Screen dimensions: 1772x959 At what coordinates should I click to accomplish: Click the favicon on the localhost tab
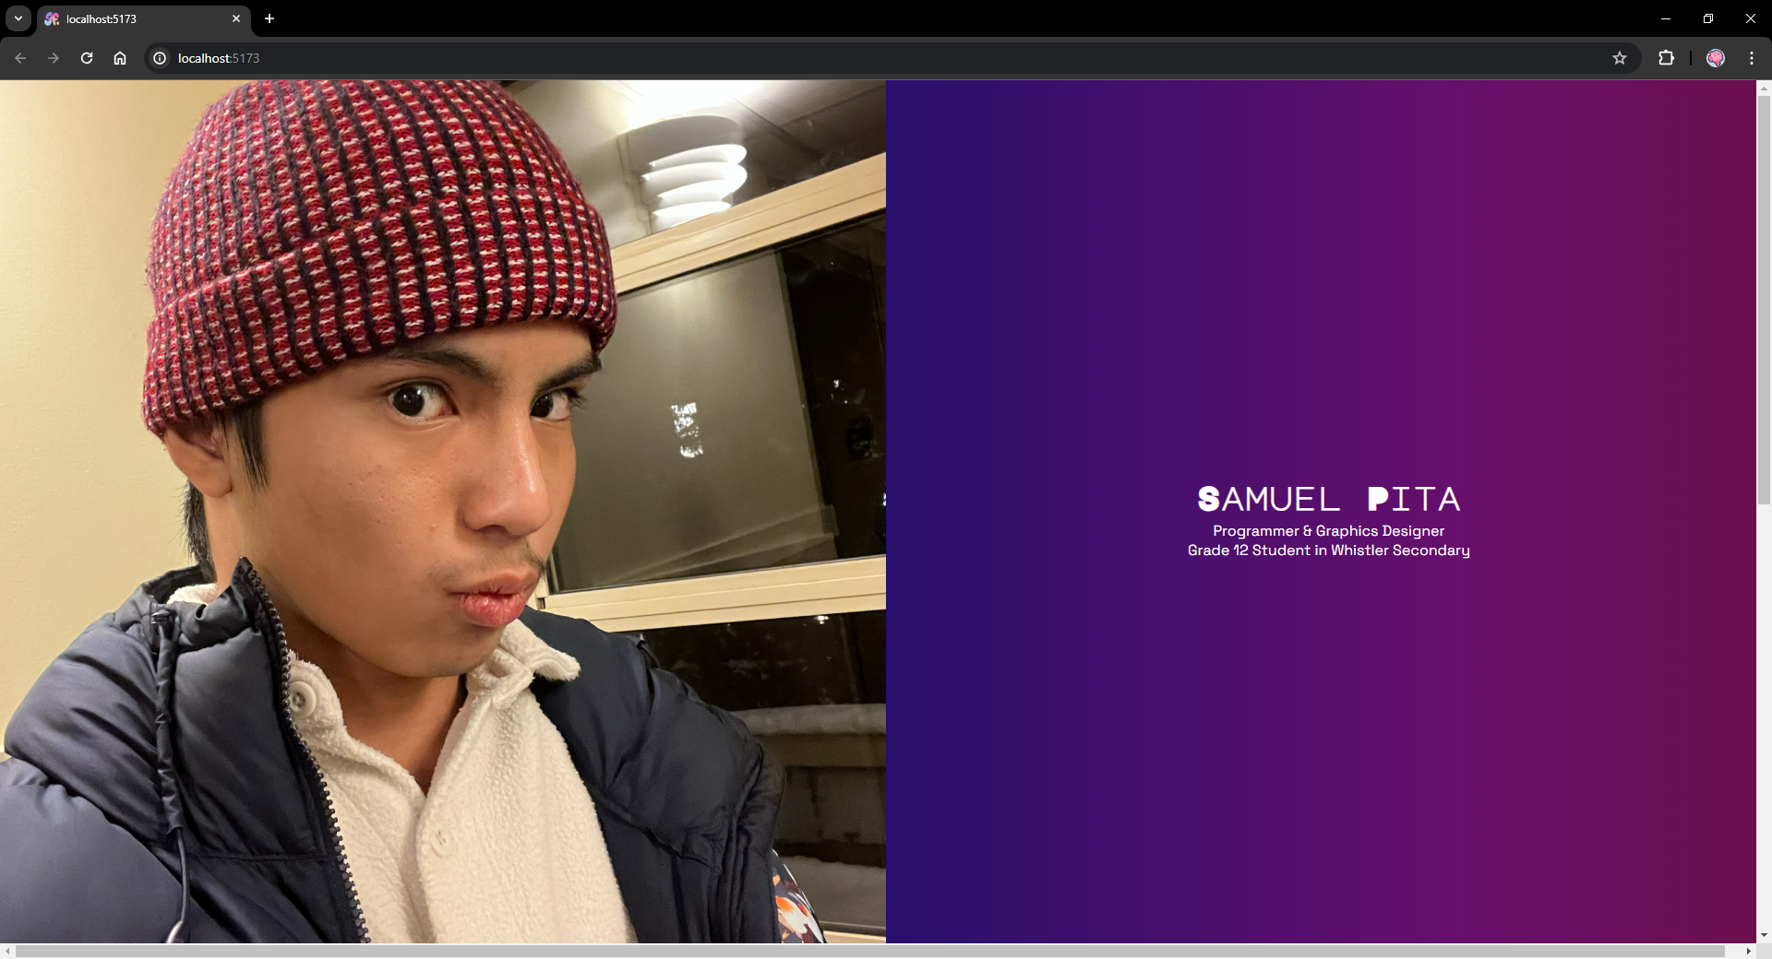[x=53, y=18]
